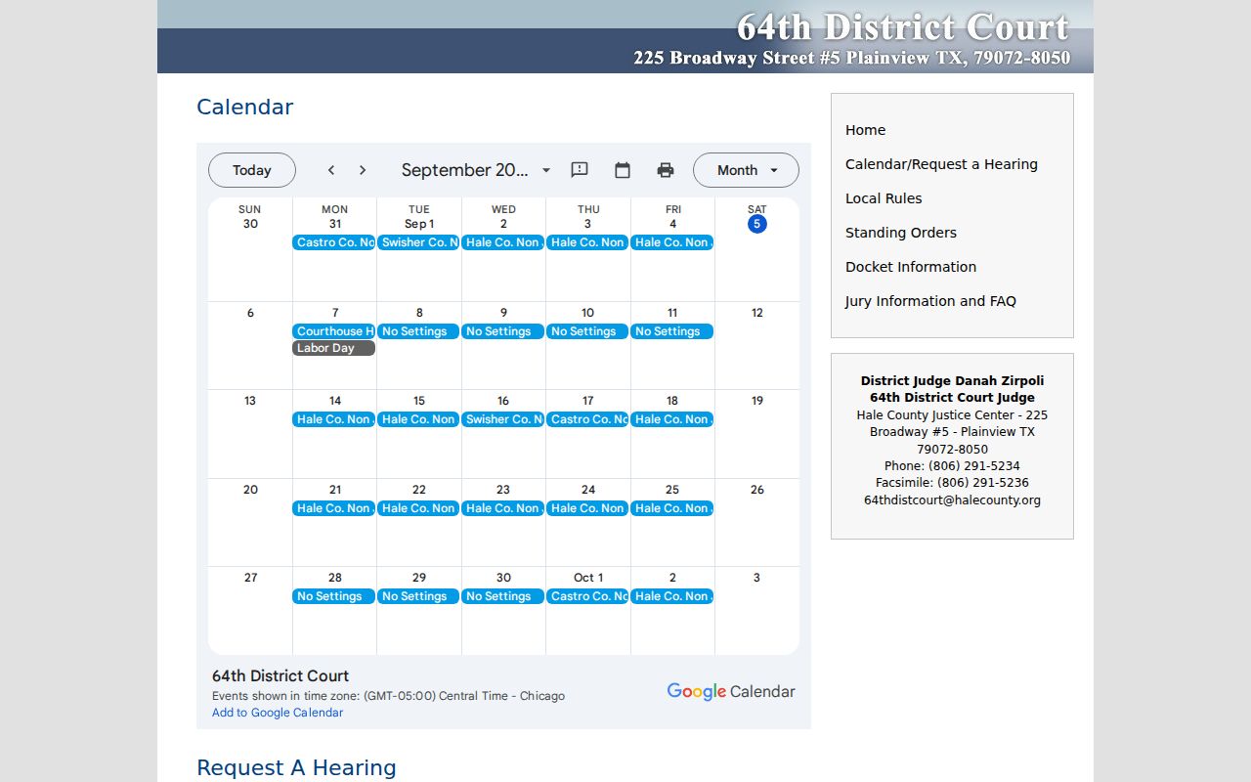
Task: Open the Courthouse event on Monday 7
Action: 334,331
